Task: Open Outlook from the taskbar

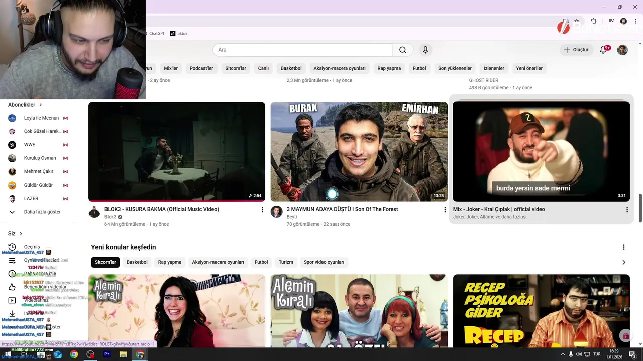Action: (x=57, y=354)
